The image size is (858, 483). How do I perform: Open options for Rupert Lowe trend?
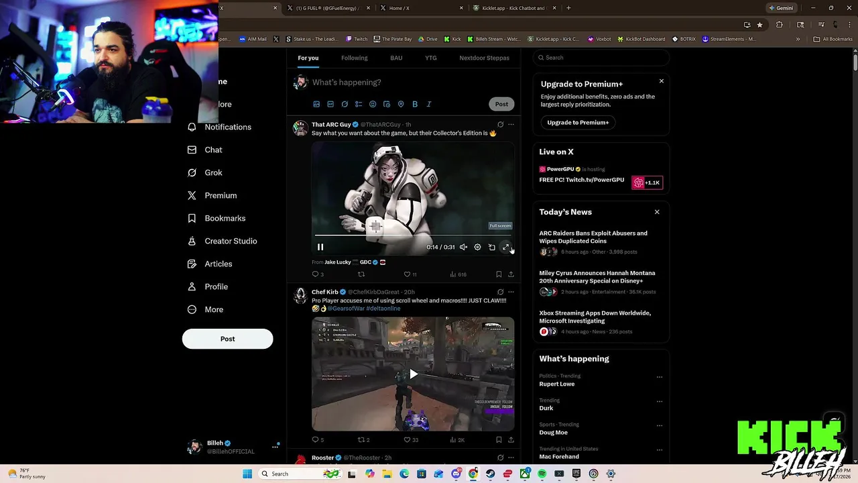point(660,377)
